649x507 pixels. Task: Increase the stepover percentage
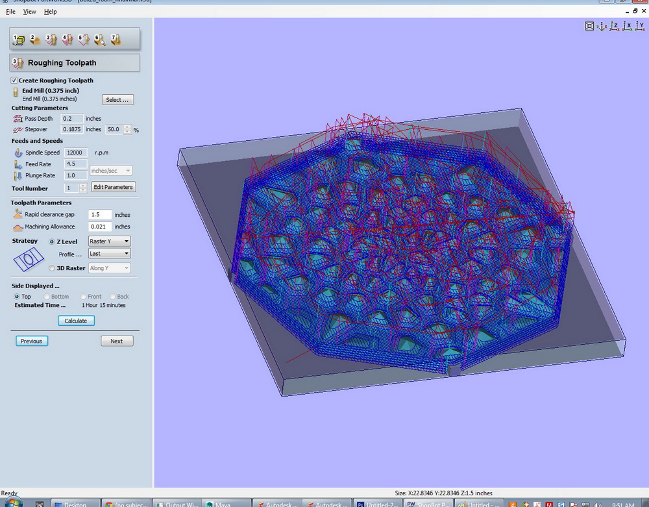(x=128, y=127)
